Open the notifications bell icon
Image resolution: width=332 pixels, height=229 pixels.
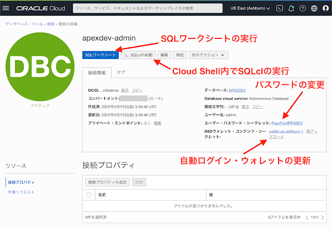pyautogui.click(x=291, y=8)
